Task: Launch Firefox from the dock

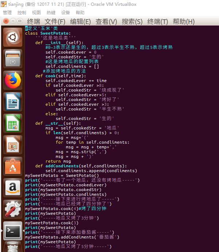Action: point(13,80)
